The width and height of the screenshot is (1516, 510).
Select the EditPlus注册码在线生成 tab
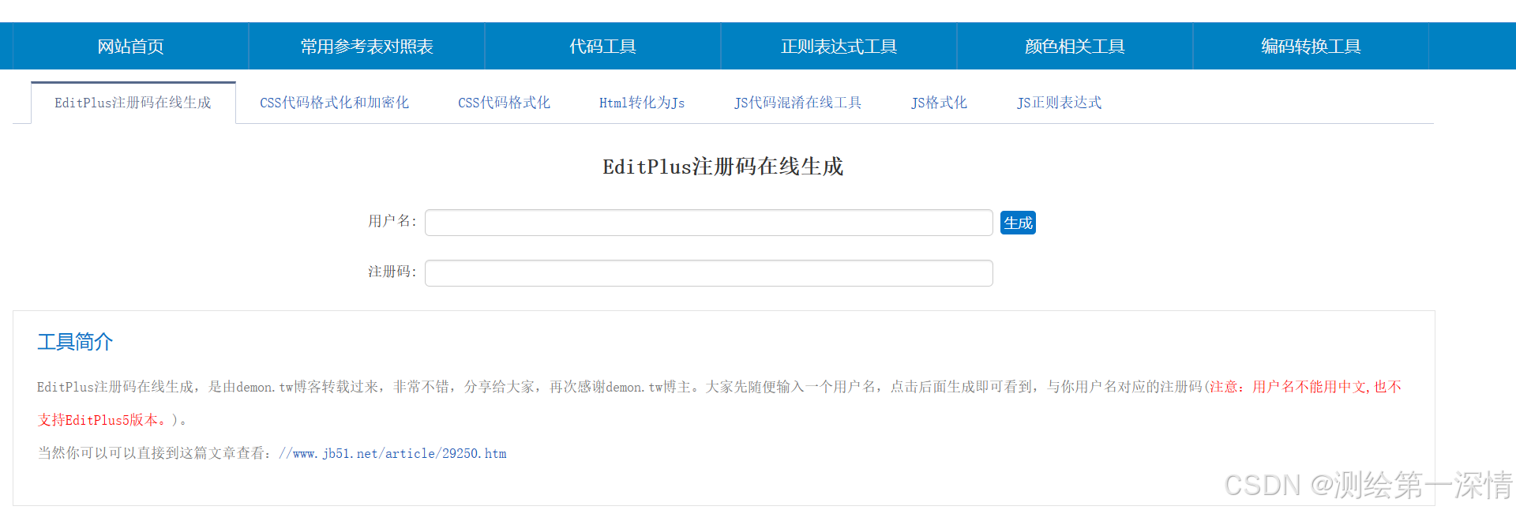[133, 103]
